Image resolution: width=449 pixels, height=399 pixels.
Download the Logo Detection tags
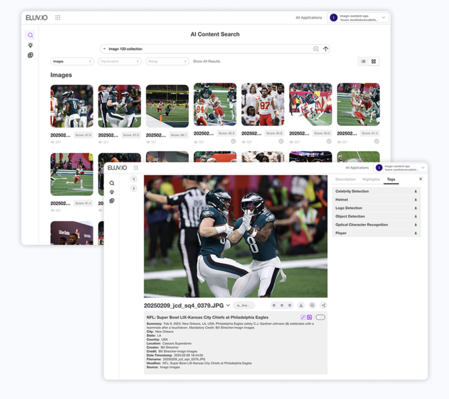(416, 208)
